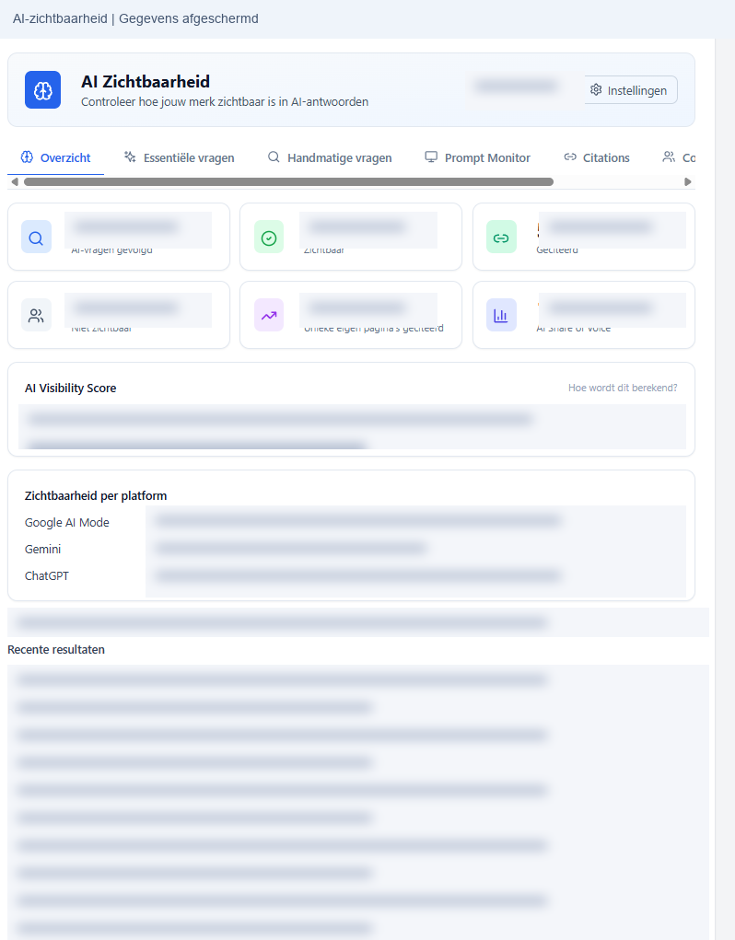Click the Zichtbaarheid per platform heading
The width and height of the screenshot is (735, 940).
95,495
